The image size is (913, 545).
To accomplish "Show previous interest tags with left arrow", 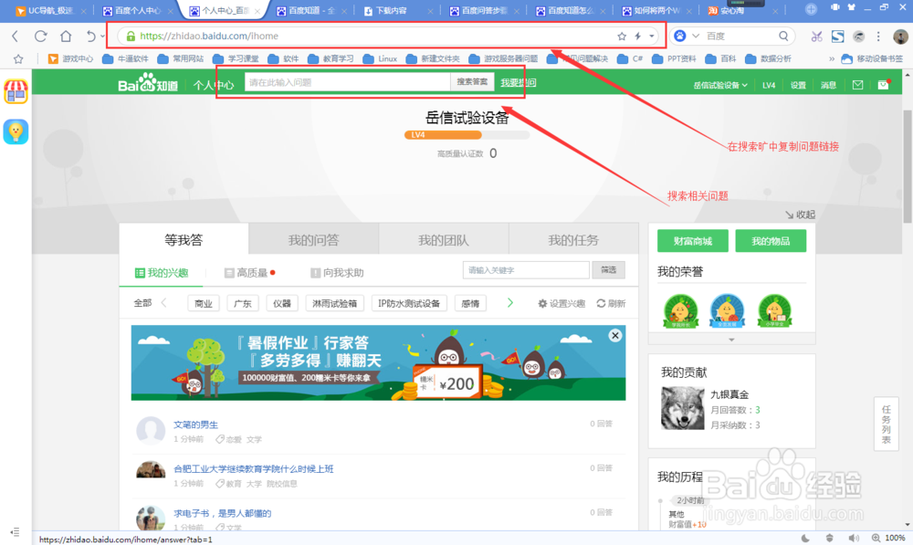I will 163,303.
